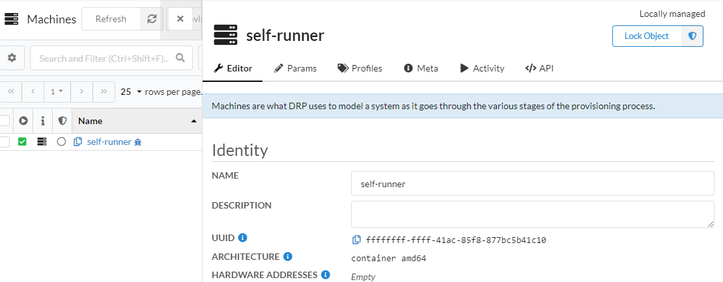Open the Activity tab
723x282 pixels.
(x=482, y=68)
